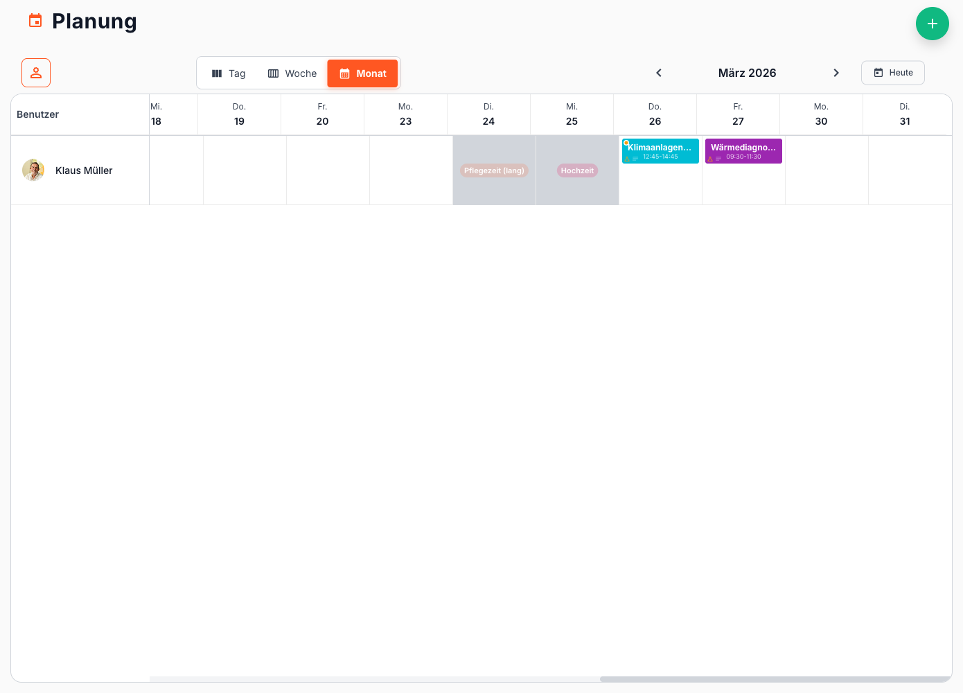Click the notes icon on Wärmediagno event

(718, 159)
